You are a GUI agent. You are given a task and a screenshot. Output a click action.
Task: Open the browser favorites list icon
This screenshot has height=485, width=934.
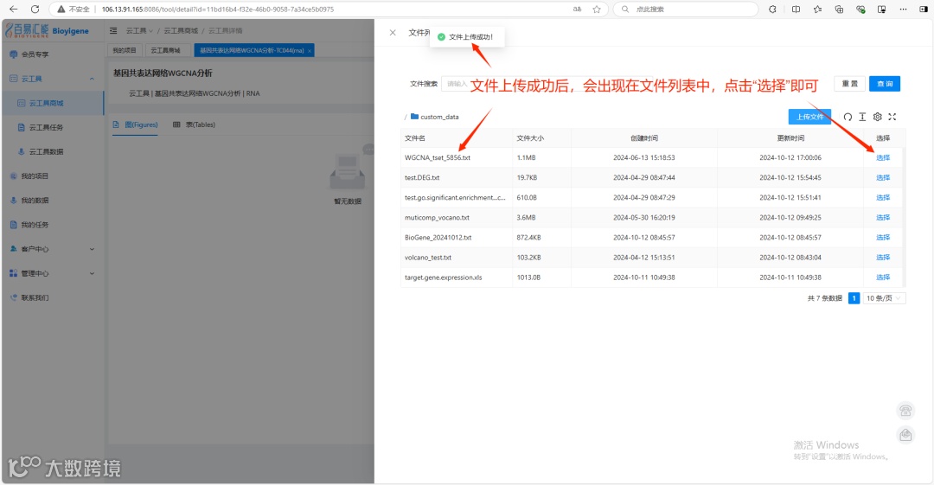pyautogui.click(x=817, y=9)
